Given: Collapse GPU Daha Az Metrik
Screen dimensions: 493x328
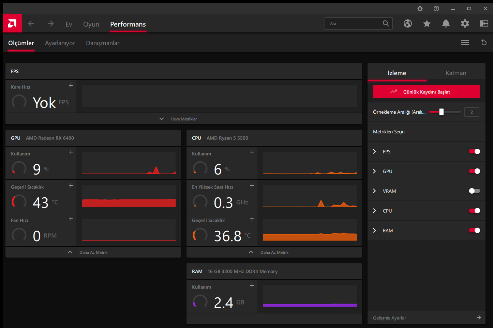Looking at the screenshot, I should point(93,252).
